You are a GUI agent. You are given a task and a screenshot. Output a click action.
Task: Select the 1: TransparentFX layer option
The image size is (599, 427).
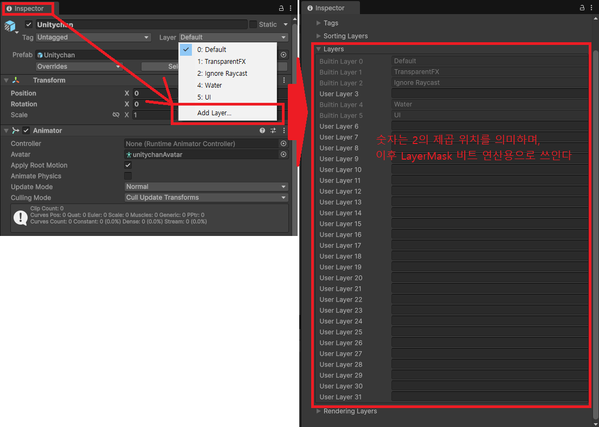(228, 61)
